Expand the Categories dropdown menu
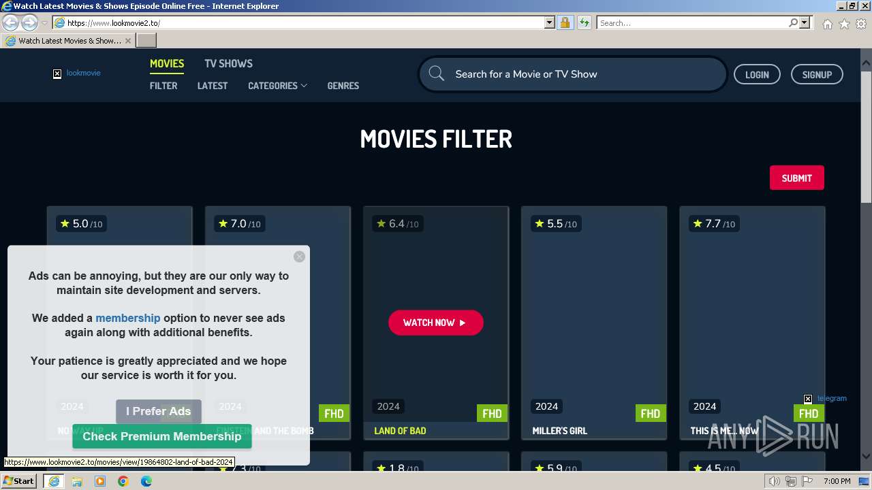Screen dimensions: 872x490 277,86
